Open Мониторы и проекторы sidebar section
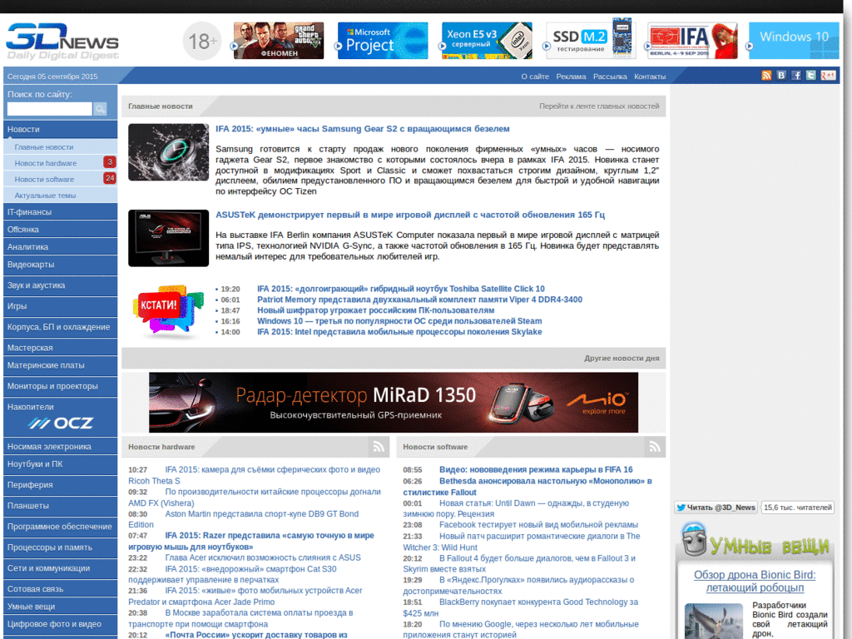852x639 pixels. pos(60,386)
